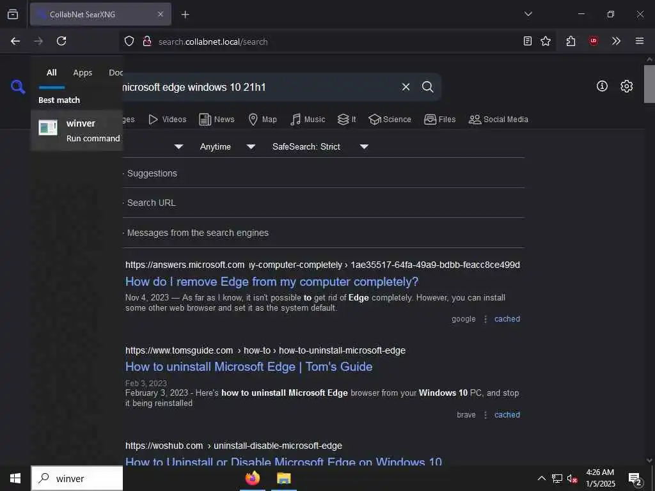Show more tools overflow chevrons

click(616, 41)
